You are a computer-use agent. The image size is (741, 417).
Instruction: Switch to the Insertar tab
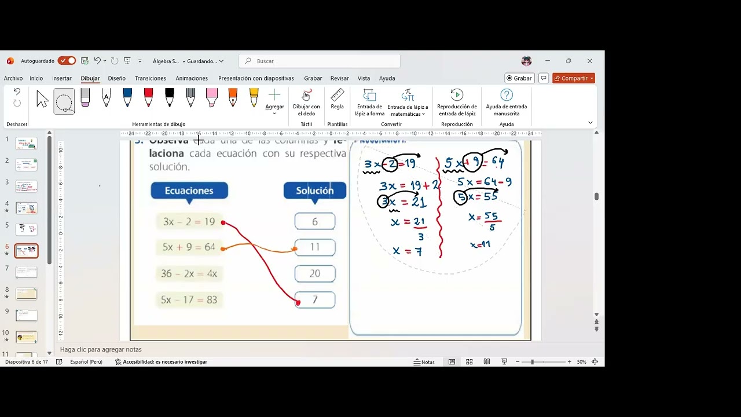[62, 78]
